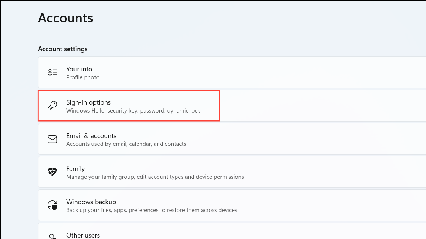Click Accounts used by email description
Viewport: 426px width, 239px height.
126,144
